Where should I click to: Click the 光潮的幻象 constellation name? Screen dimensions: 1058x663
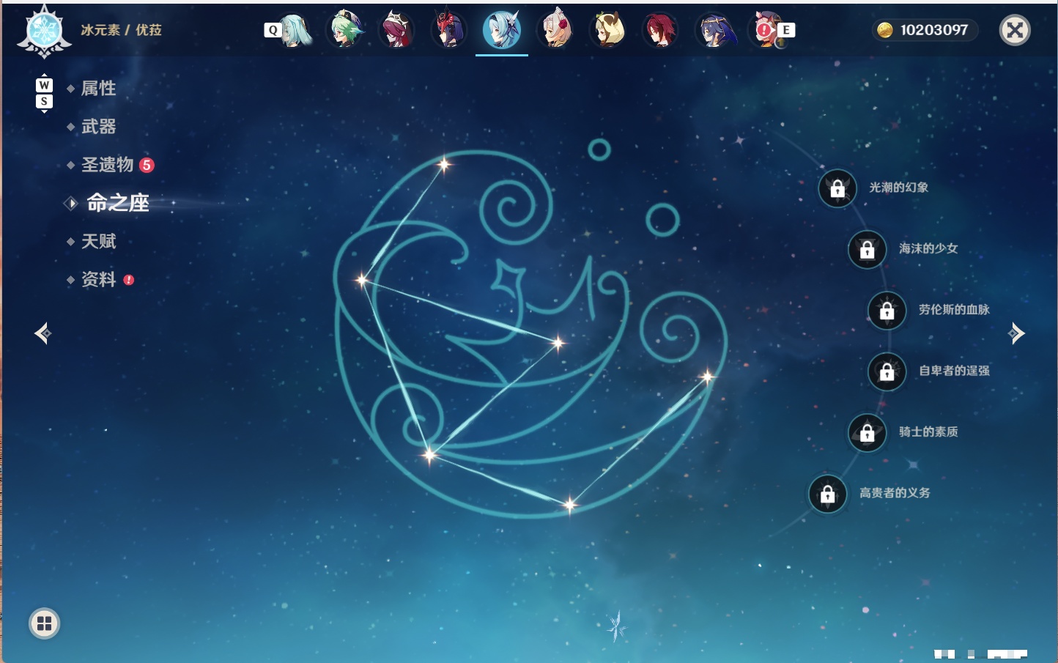point(899,188)
